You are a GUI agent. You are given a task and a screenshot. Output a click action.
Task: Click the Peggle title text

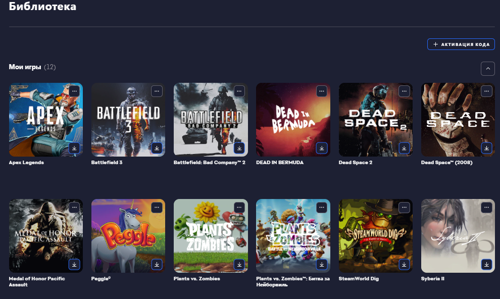point(101,279)
